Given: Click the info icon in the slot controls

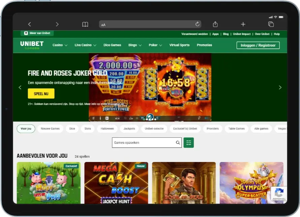Looking at the screenshot, I should point(100,118).
